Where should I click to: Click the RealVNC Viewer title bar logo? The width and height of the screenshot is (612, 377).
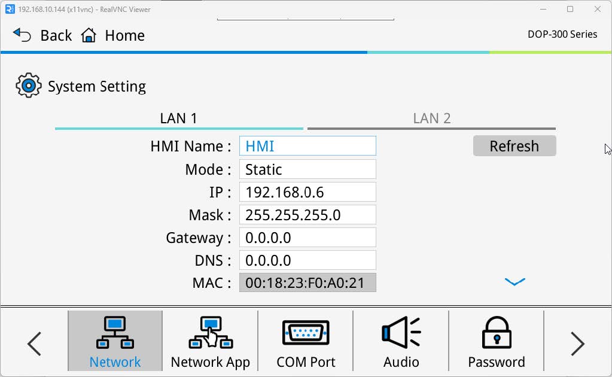click(9, 9)
